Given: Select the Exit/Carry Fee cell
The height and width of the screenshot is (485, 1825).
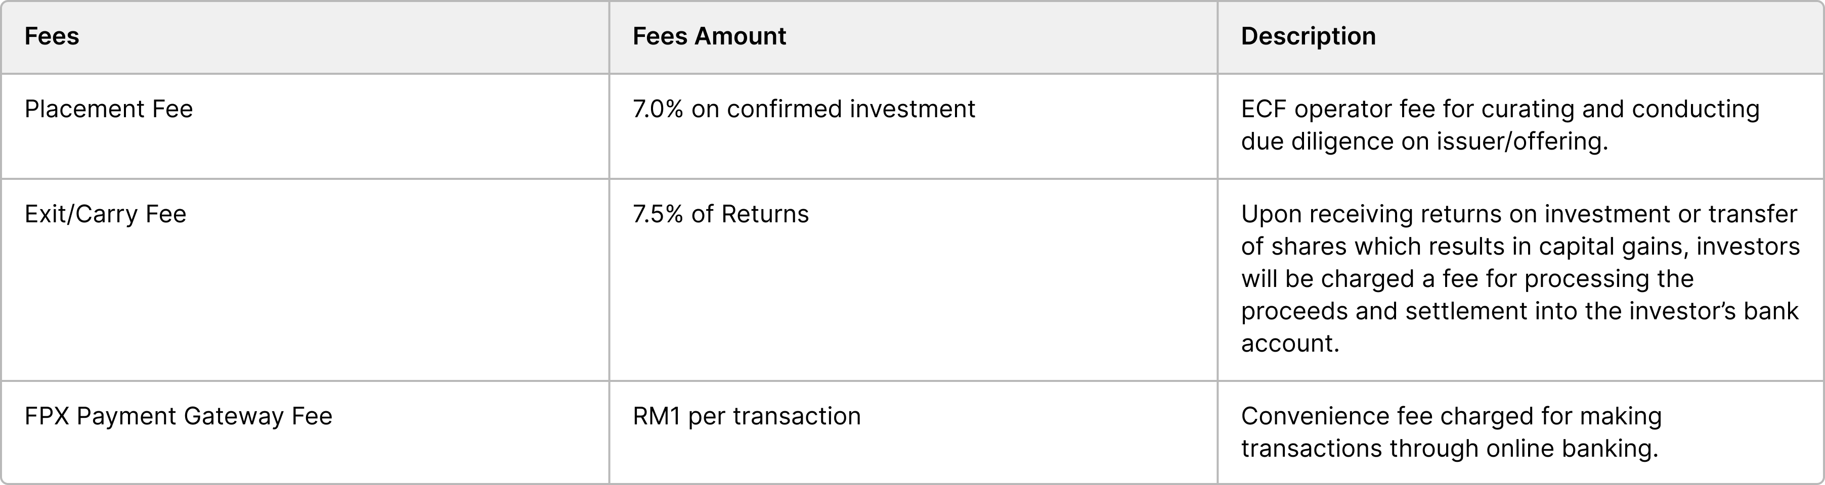Looking at the screenshot, I should (x=105, y=214).
